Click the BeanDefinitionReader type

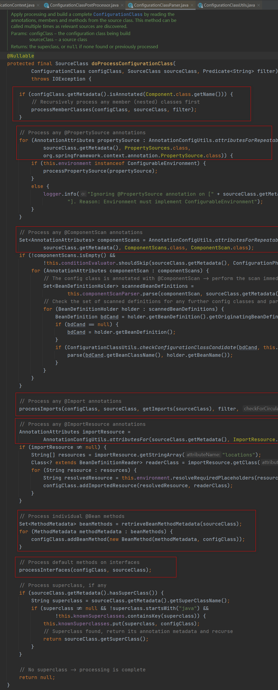[x=109, y=463]
